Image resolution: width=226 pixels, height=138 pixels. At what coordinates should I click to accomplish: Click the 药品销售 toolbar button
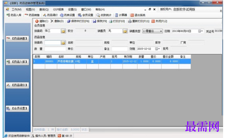[x=32, y=15]
